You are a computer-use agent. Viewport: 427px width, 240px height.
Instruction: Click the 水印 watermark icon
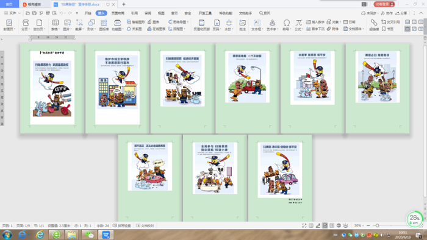click(229, 24)
